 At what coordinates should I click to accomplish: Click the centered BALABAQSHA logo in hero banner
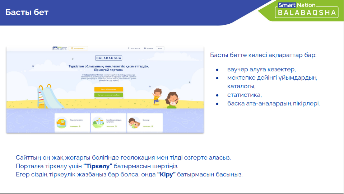[109, 58]
